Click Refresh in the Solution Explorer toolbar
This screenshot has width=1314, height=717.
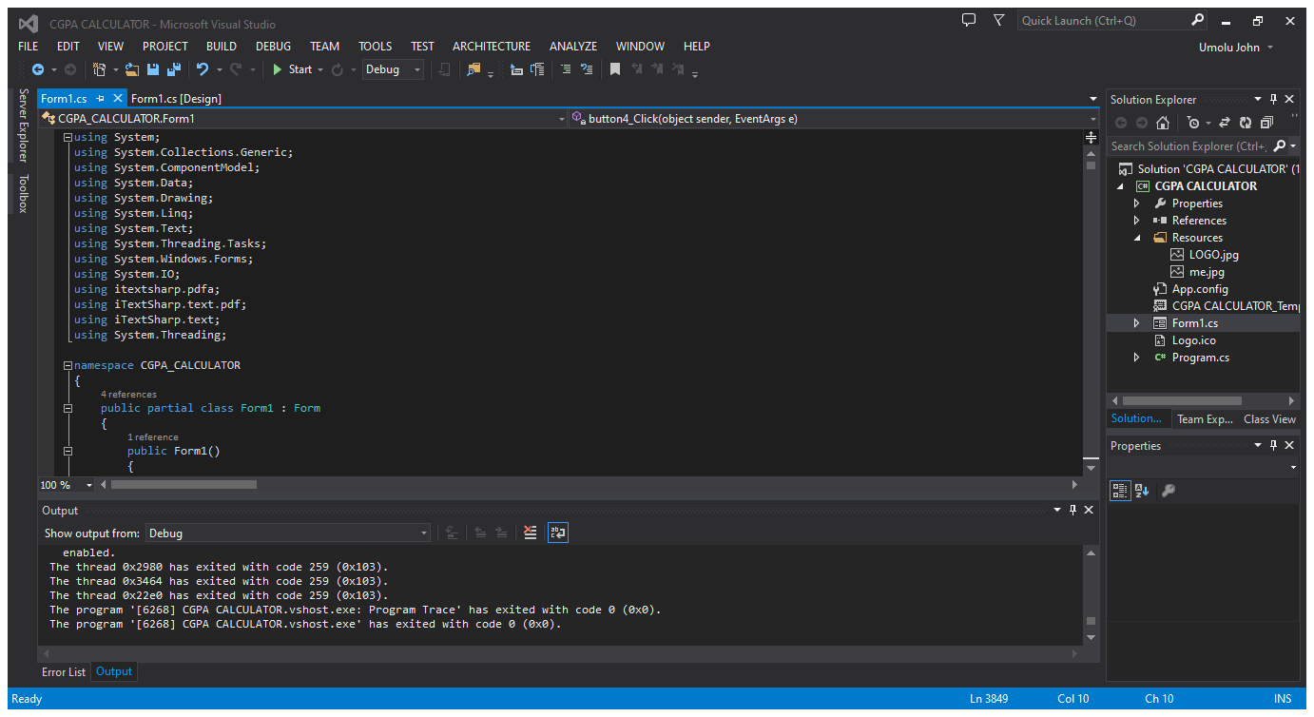[x=1246, y=123]
